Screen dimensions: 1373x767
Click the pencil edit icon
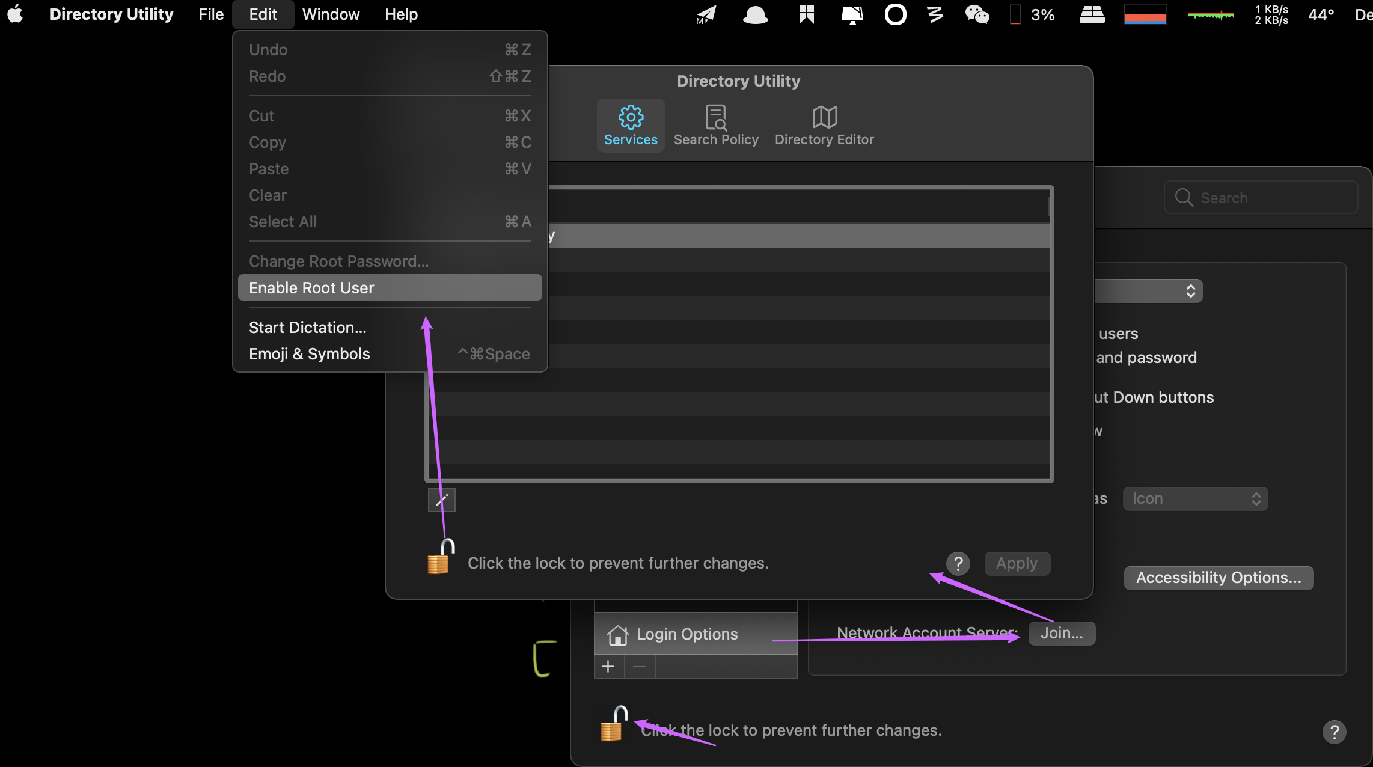[441, 500]
